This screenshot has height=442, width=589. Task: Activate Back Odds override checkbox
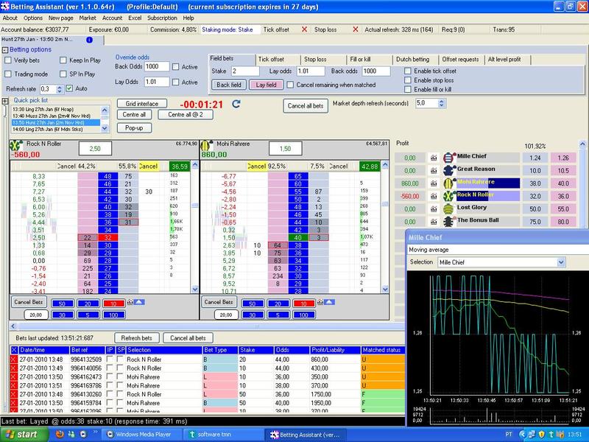[x=175, y=67]
